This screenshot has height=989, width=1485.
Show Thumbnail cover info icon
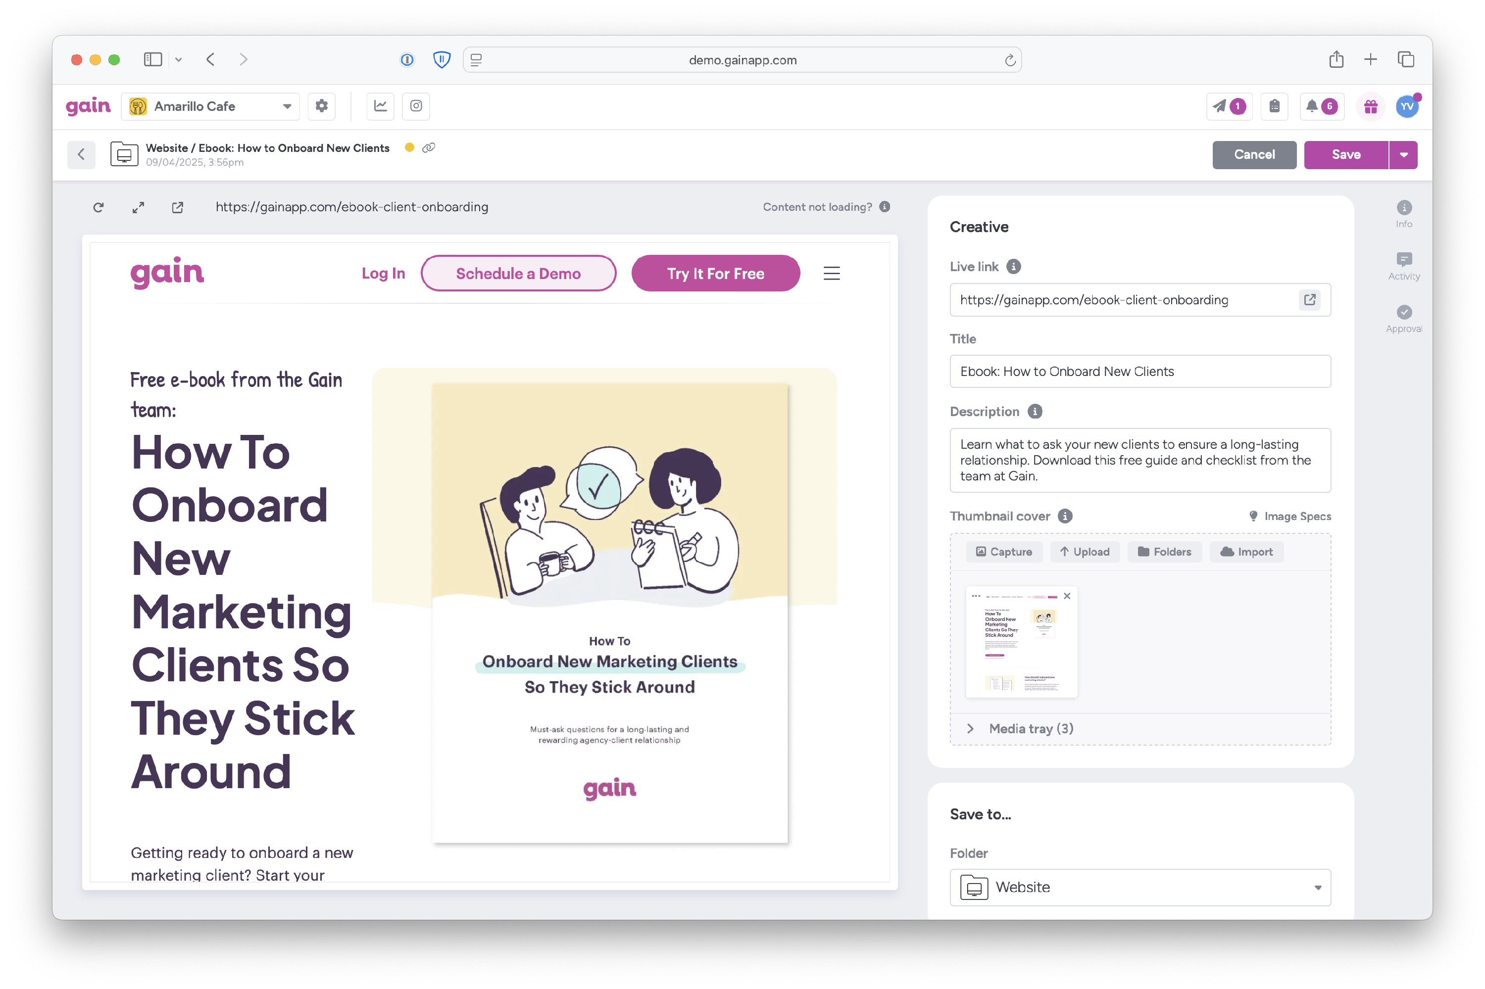(x=1065, y=516)
